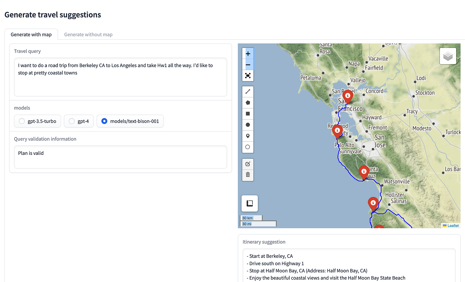Select the models/text-bison-001 model
This screenshot has height=282, width=465.
click(104, 121)
